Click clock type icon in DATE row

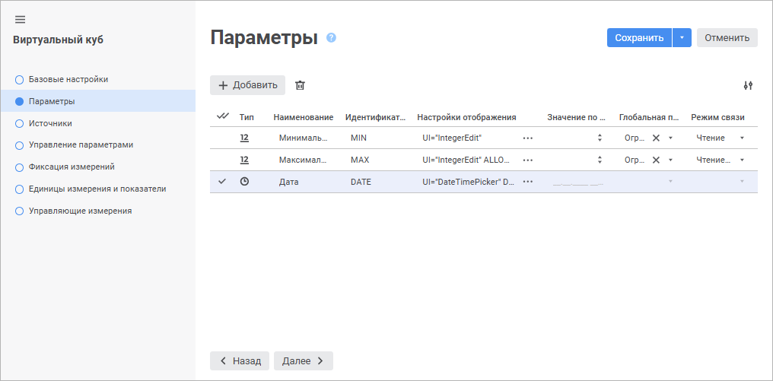tap(244, 182)
